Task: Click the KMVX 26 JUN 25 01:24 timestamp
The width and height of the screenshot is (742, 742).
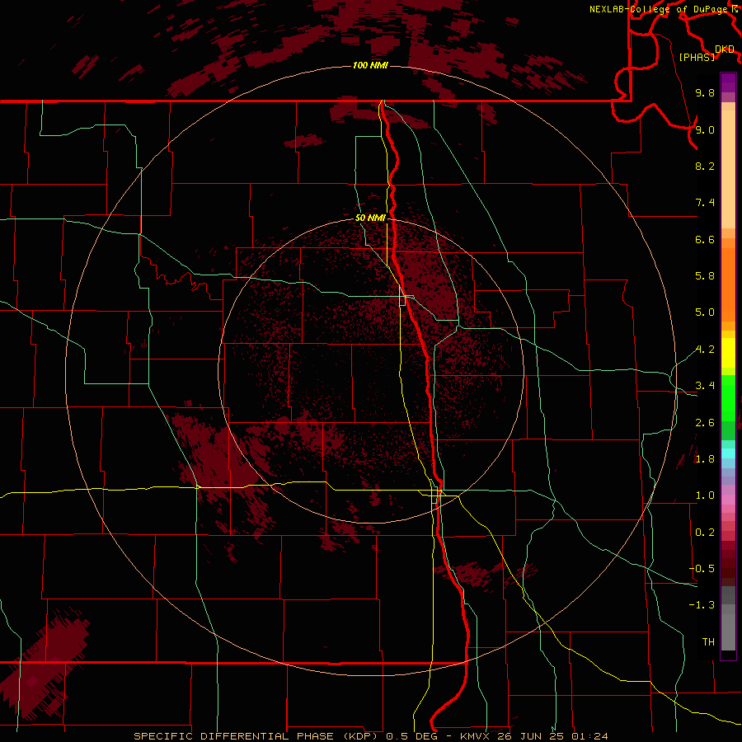Action: (533, 736)
